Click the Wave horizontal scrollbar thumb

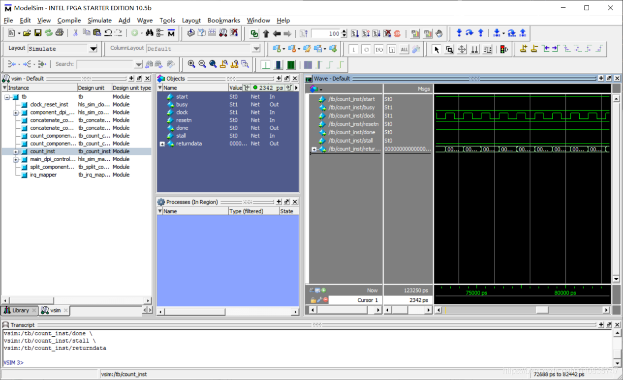click(542, 310)
